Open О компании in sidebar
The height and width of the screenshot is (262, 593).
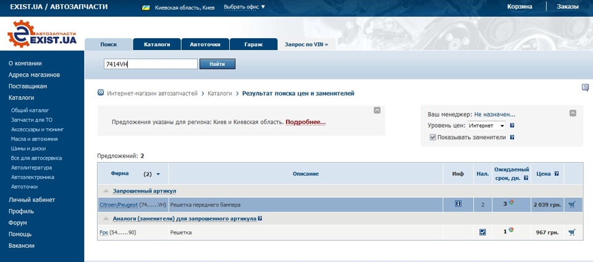pos(25,63)
